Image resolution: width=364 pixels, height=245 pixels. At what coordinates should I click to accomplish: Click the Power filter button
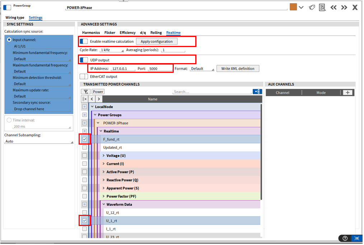(98, 92)
